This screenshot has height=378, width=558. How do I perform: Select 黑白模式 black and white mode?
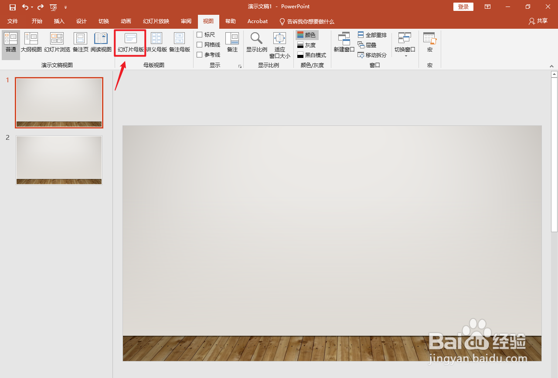coord(312,55)
